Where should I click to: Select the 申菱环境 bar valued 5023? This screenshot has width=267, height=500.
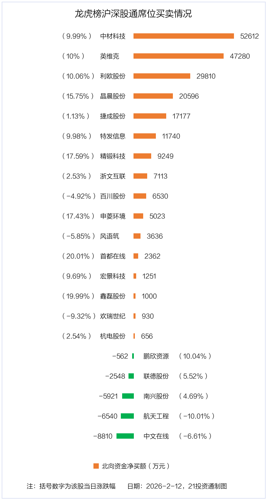pos(138,216)
